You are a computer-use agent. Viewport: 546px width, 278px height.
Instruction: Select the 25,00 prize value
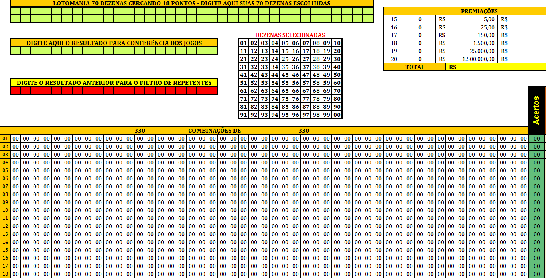click(x=488, y=27)
